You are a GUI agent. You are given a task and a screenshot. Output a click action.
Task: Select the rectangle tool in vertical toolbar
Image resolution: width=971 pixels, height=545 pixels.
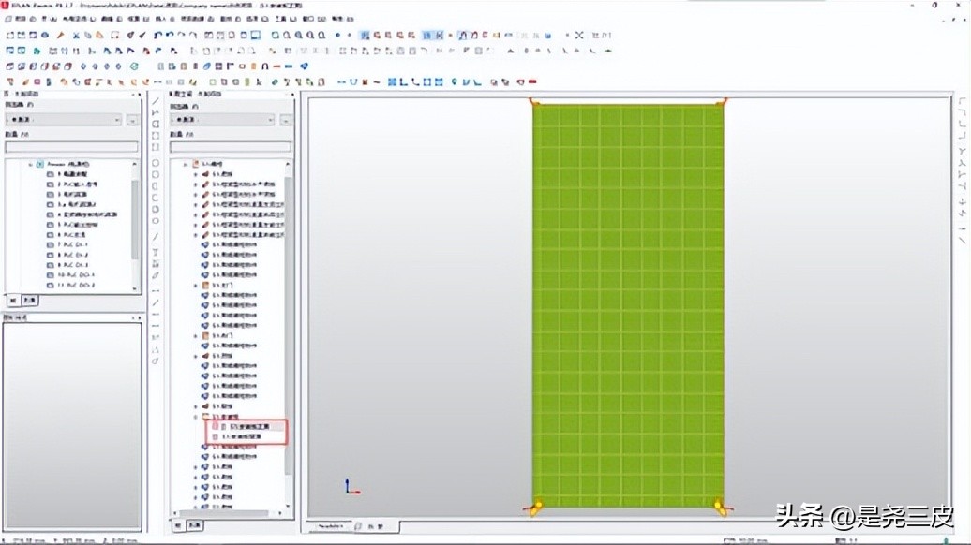156,124
